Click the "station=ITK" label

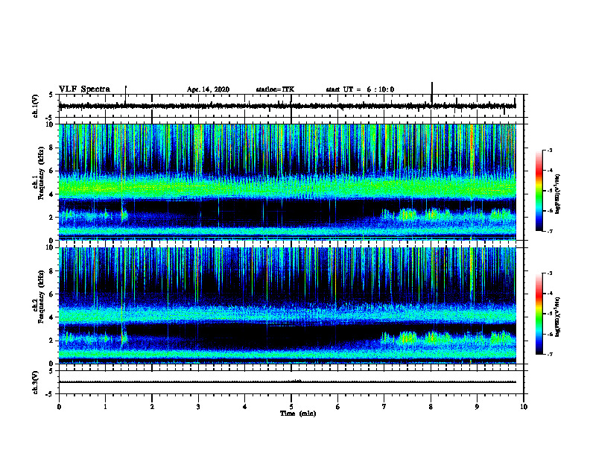coord(275,89)
